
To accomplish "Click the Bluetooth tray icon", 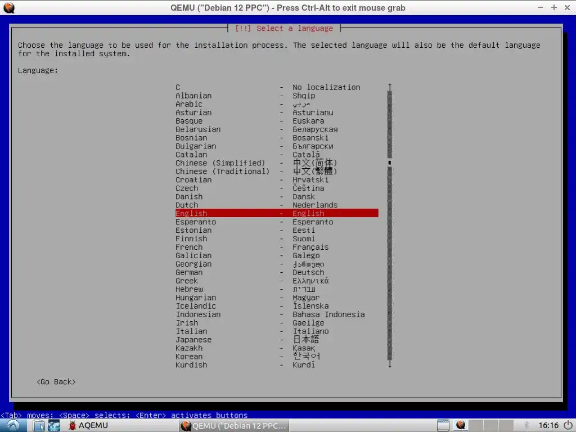I will 526,425.
